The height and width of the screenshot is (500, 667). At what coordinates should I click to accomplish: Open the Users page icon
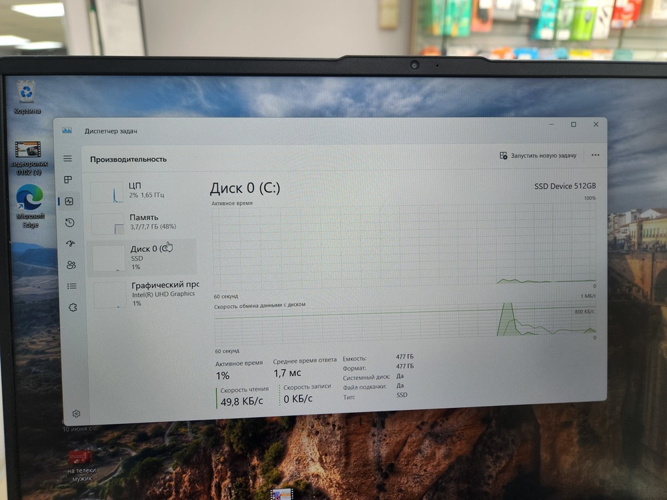coord(71,265)
